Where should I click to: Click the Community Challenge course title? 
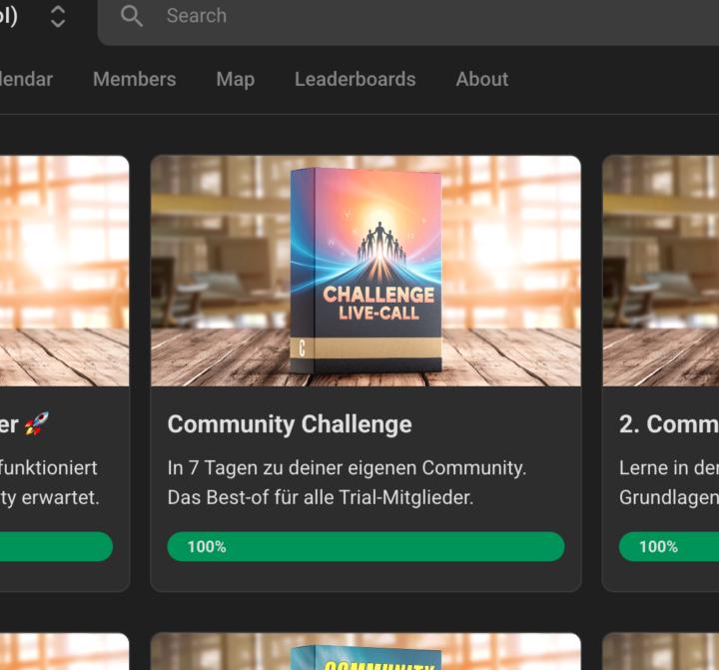click(290, 424)
